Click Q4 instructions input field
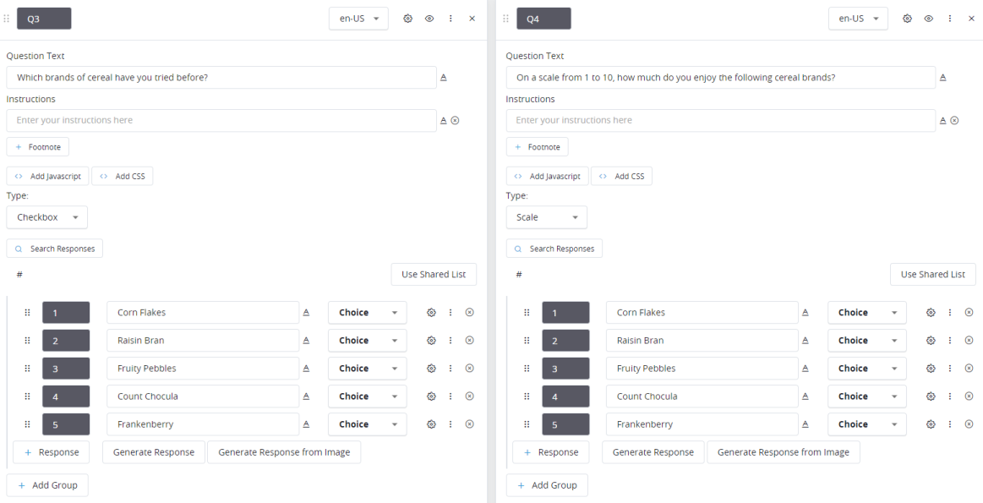 [721, 120]
